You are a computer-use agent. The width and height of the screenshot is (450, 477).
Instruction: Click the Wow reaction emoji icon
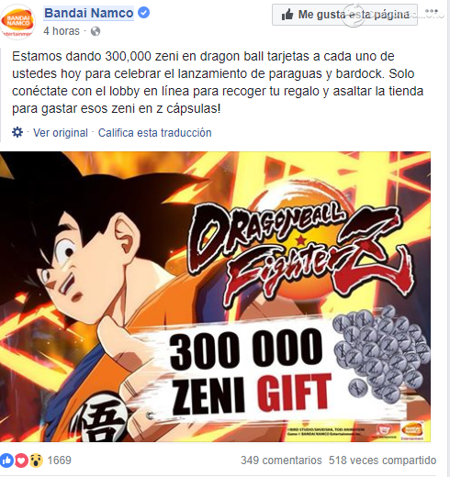point(36,460)
